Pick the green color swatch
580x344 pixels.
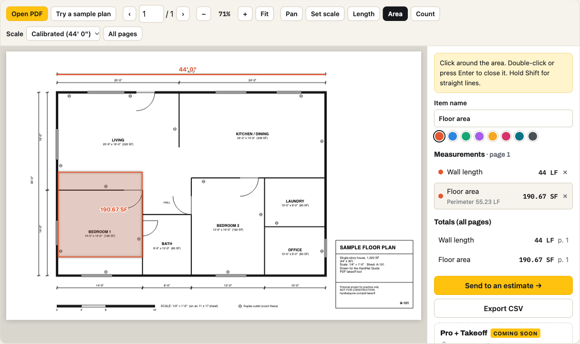click(466, 136)
